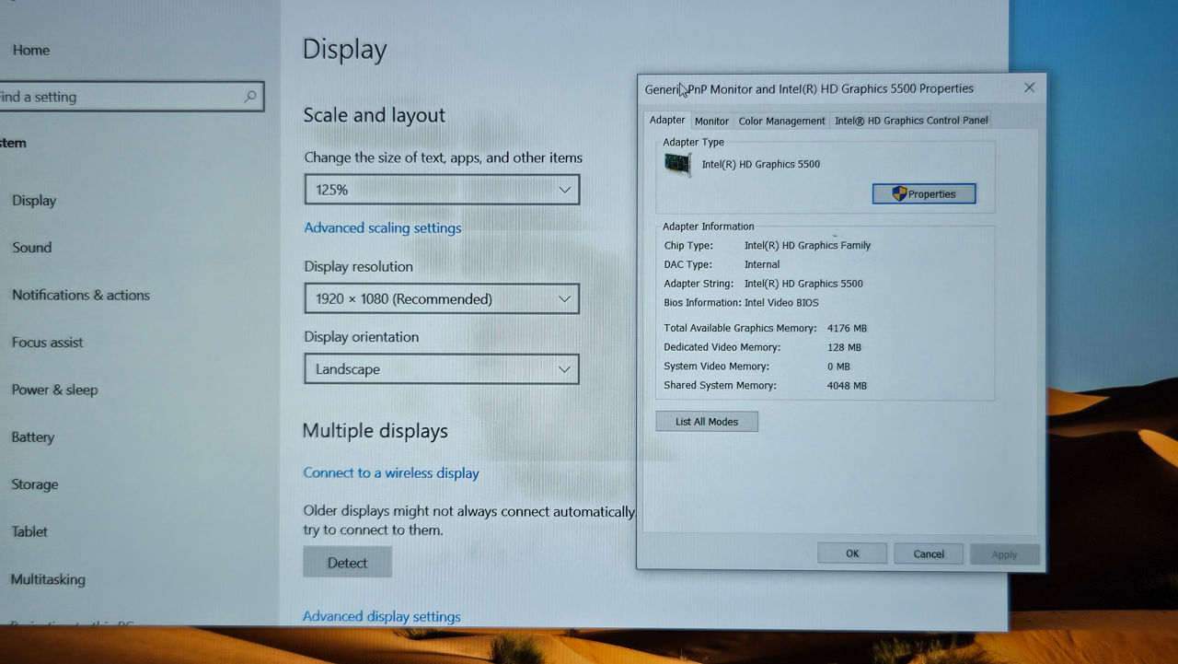
Task: Open the 125% scaling dropdown
Action: (x=442, y=190)
